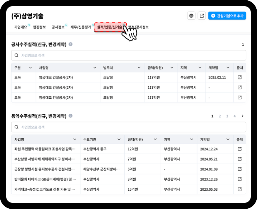Open source link for 반려문화 테마파크 row
Viewport: 257px width, 209px height.
click(240, 179)
